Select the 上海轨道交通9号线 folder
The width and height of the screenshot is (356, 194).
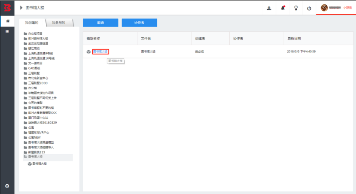pyautogui.click(x=40, y=53)
